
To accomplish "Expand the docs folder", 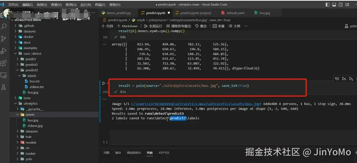I will 27,43.
